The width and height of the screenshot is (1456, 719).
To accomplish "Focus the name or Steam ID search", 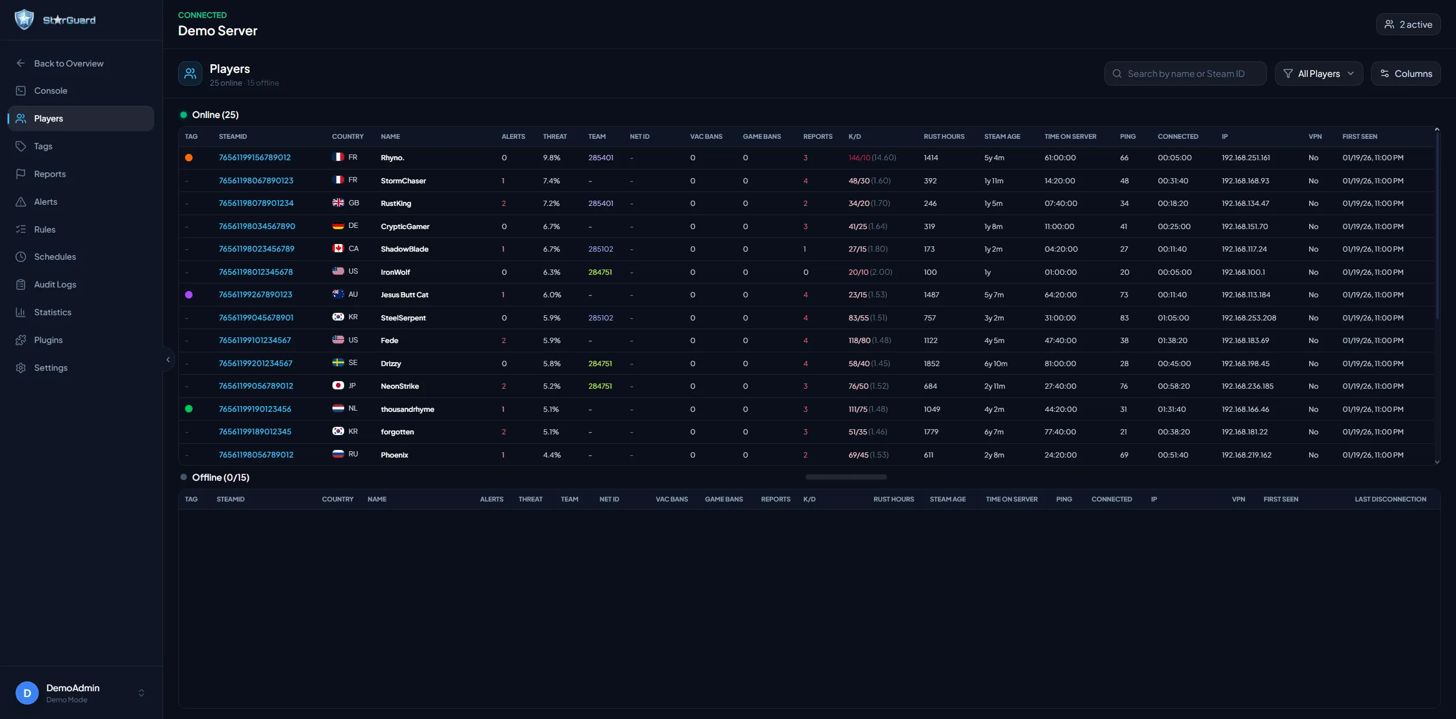I will (x=1185, y=73).
